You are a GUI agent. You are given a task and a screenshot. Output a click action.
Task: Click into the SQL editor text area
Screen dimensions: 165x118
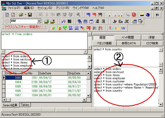coord(44,41)
